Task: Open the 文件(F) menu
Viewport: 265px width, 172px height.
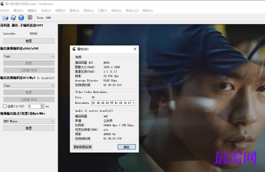Action: [x=5, y=11]
